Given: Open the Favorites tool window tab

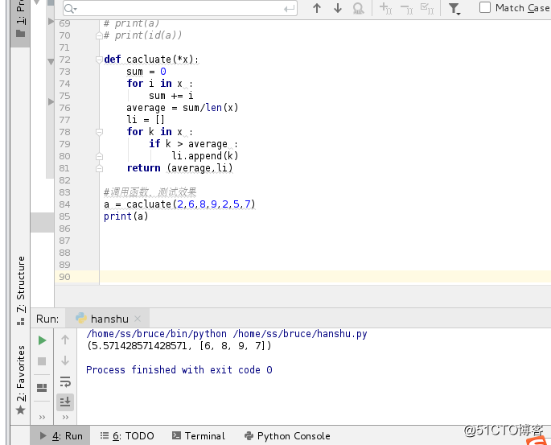Looking at the screenshot, I should tap(21, 380).
